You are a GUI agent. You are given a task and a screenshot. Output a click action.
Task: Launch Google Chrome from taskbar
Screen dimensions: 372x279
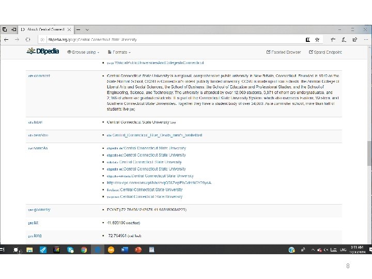84,250
